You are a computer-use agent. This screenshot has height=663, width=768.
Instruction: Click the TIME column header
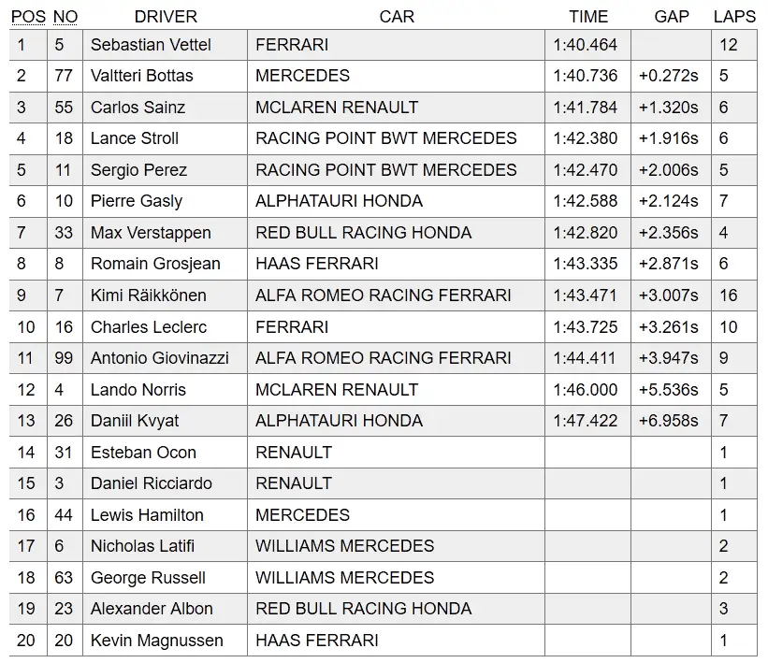point(587,17)
